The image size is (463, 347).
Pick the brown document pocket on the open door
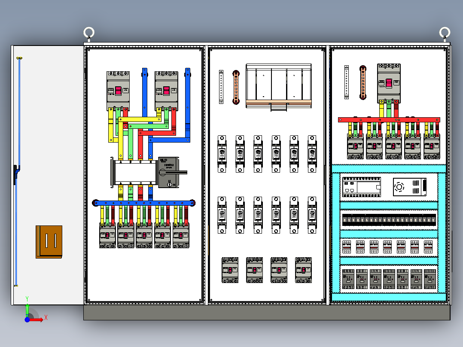pyautogui.click(x=49, y=242)
